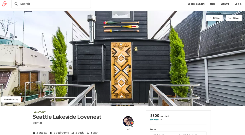Click the beds icon

pos(73,133)
